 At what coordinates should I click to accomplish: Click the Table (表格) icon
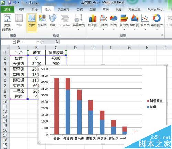pos(19,21)
